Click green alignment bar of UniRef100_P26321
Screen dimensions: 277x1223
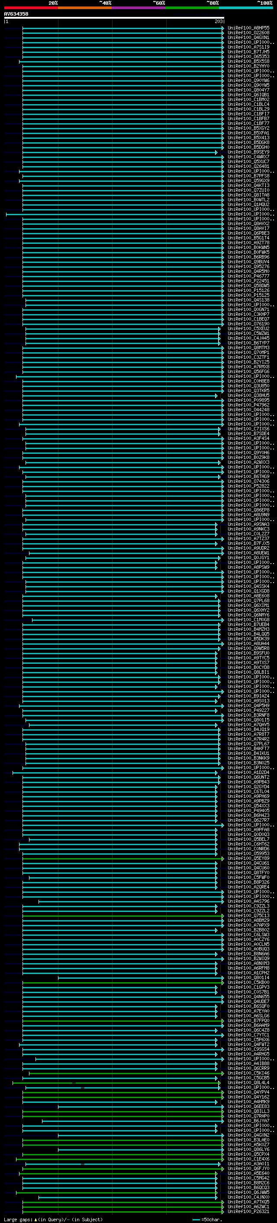[x=123, y=1212]
